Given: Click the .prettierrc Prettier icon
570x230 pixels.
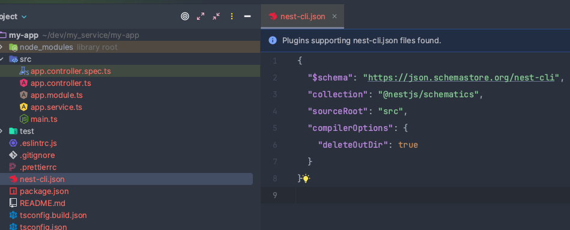Looking at the screenshot, I should pos(13,167).
